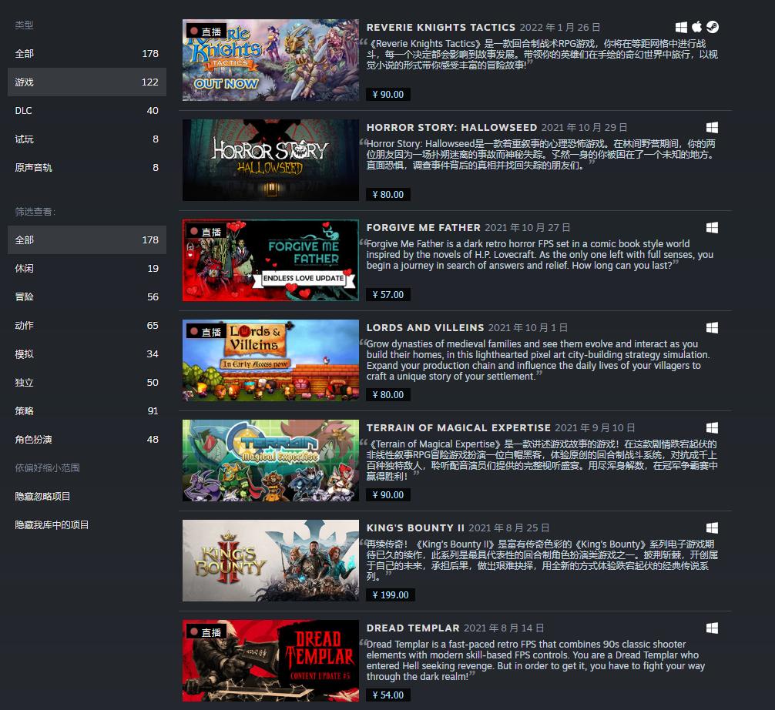775x710 pixels.
Task: Filter by 休闲 genre
Action: (x=87, y=268)
